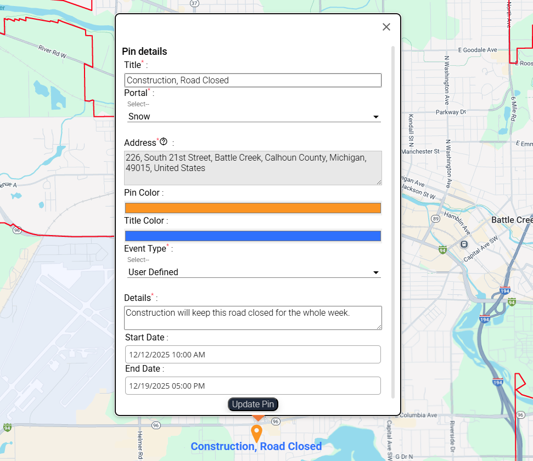
Task: Click the End Date field
Action: tap(253, 385)
